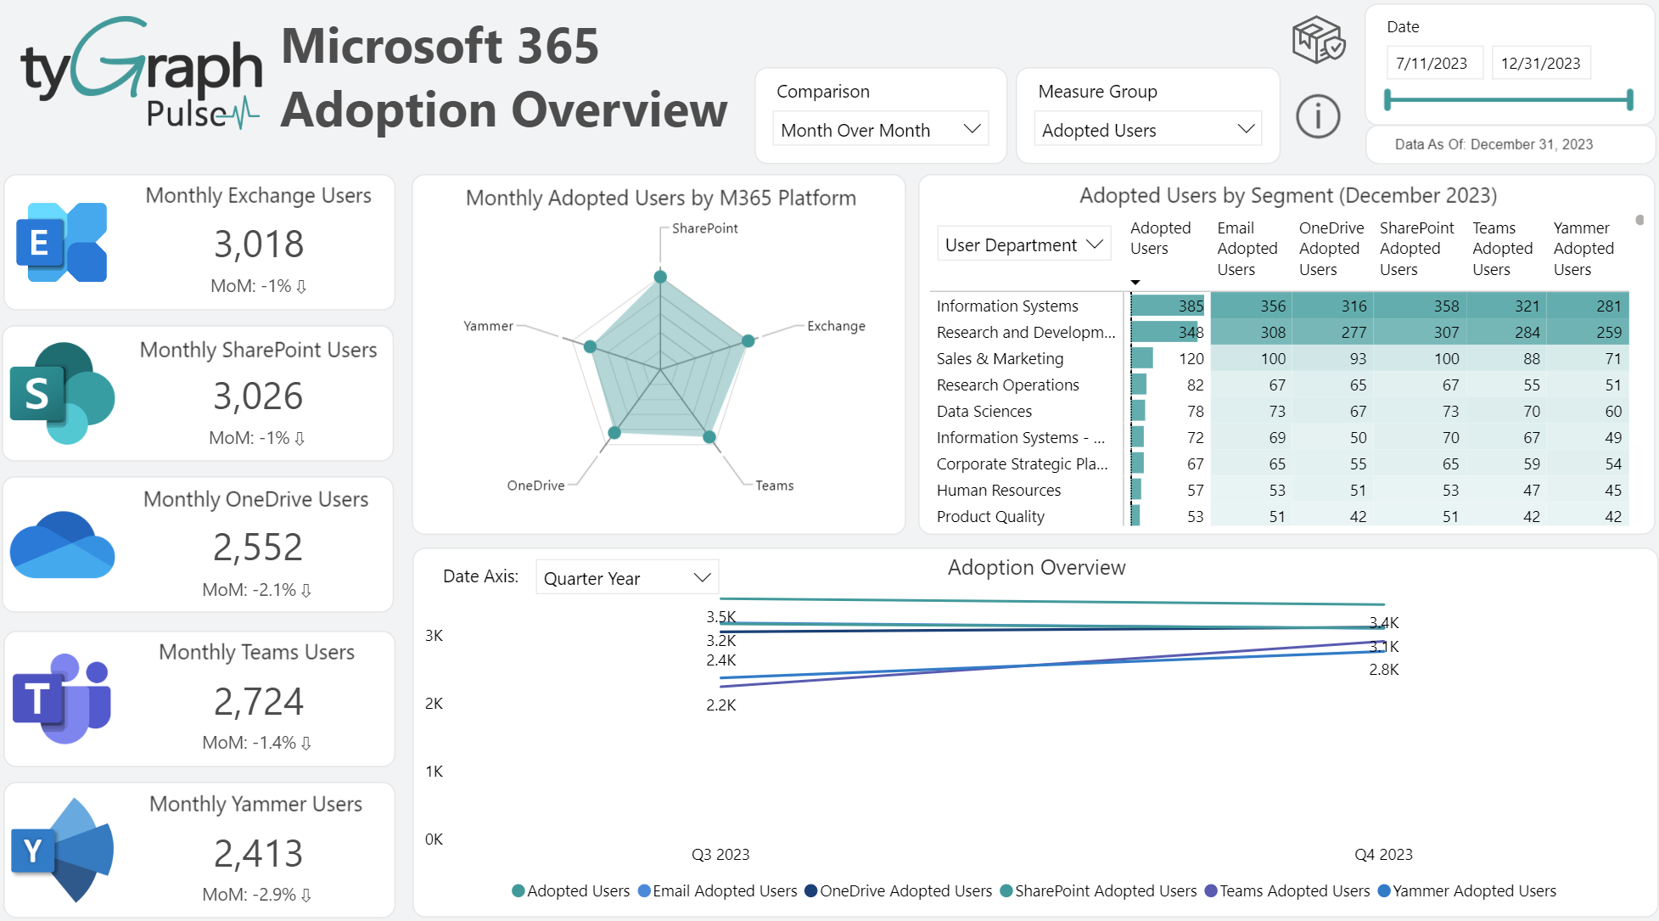Click the SharePoint app icon
Screen dimensions: 1659x921
(61, 393)
